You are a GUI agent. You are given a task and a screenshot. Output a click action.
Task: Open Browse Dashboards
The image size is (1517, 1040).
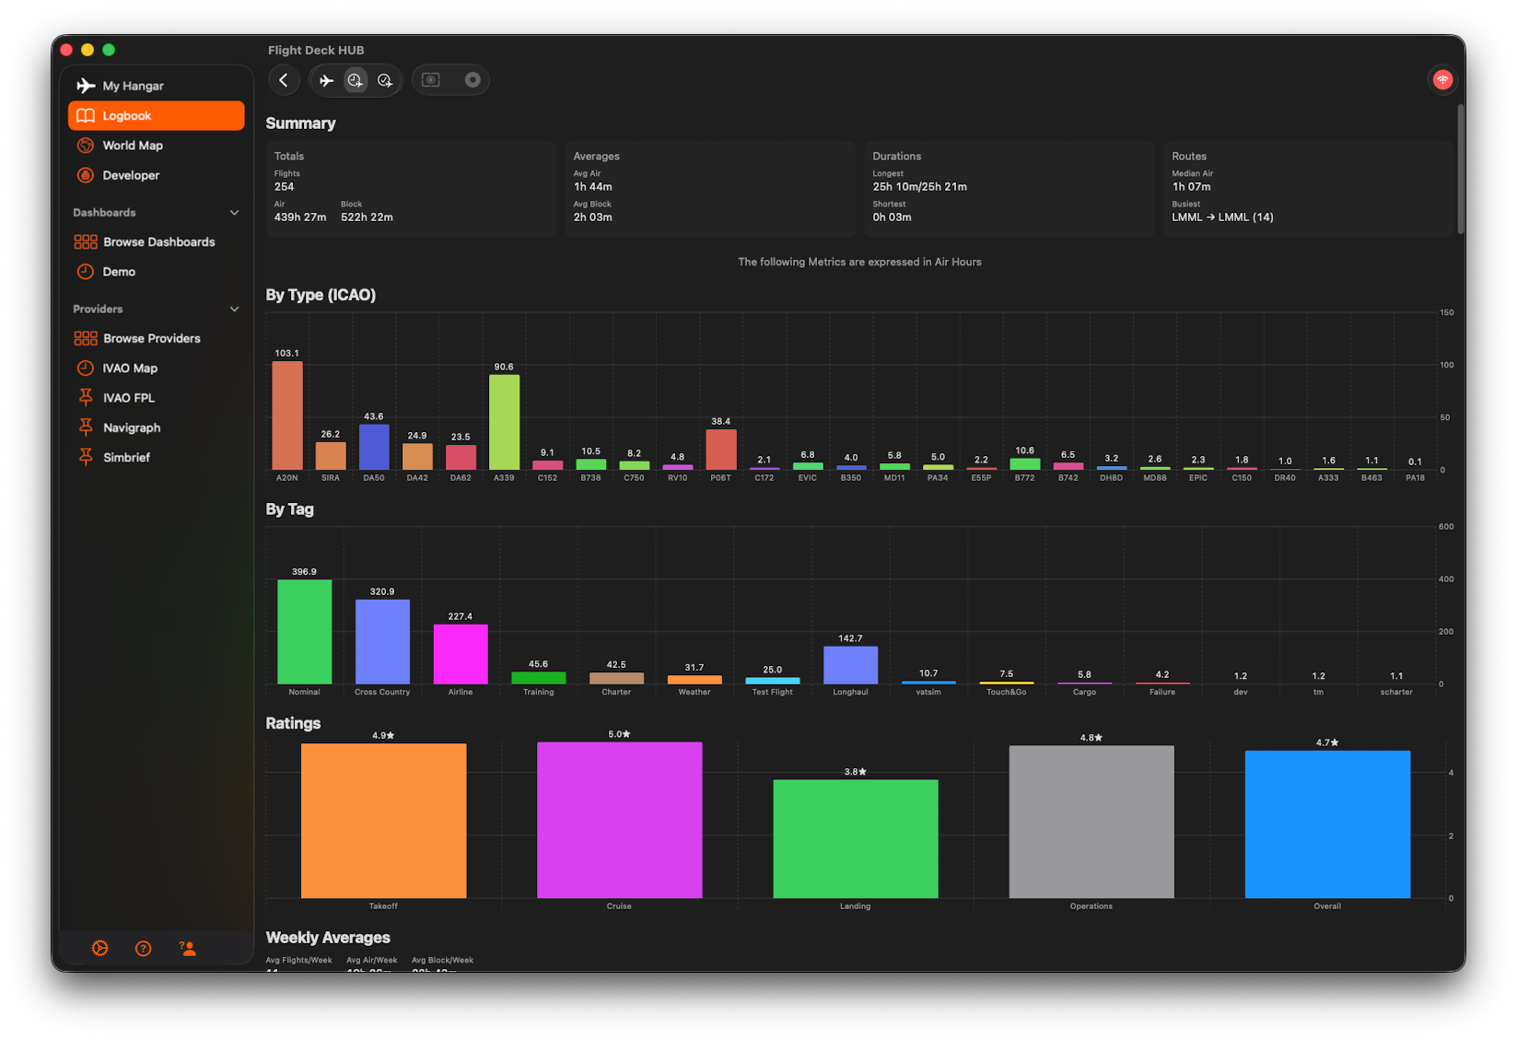coord(158,242)
